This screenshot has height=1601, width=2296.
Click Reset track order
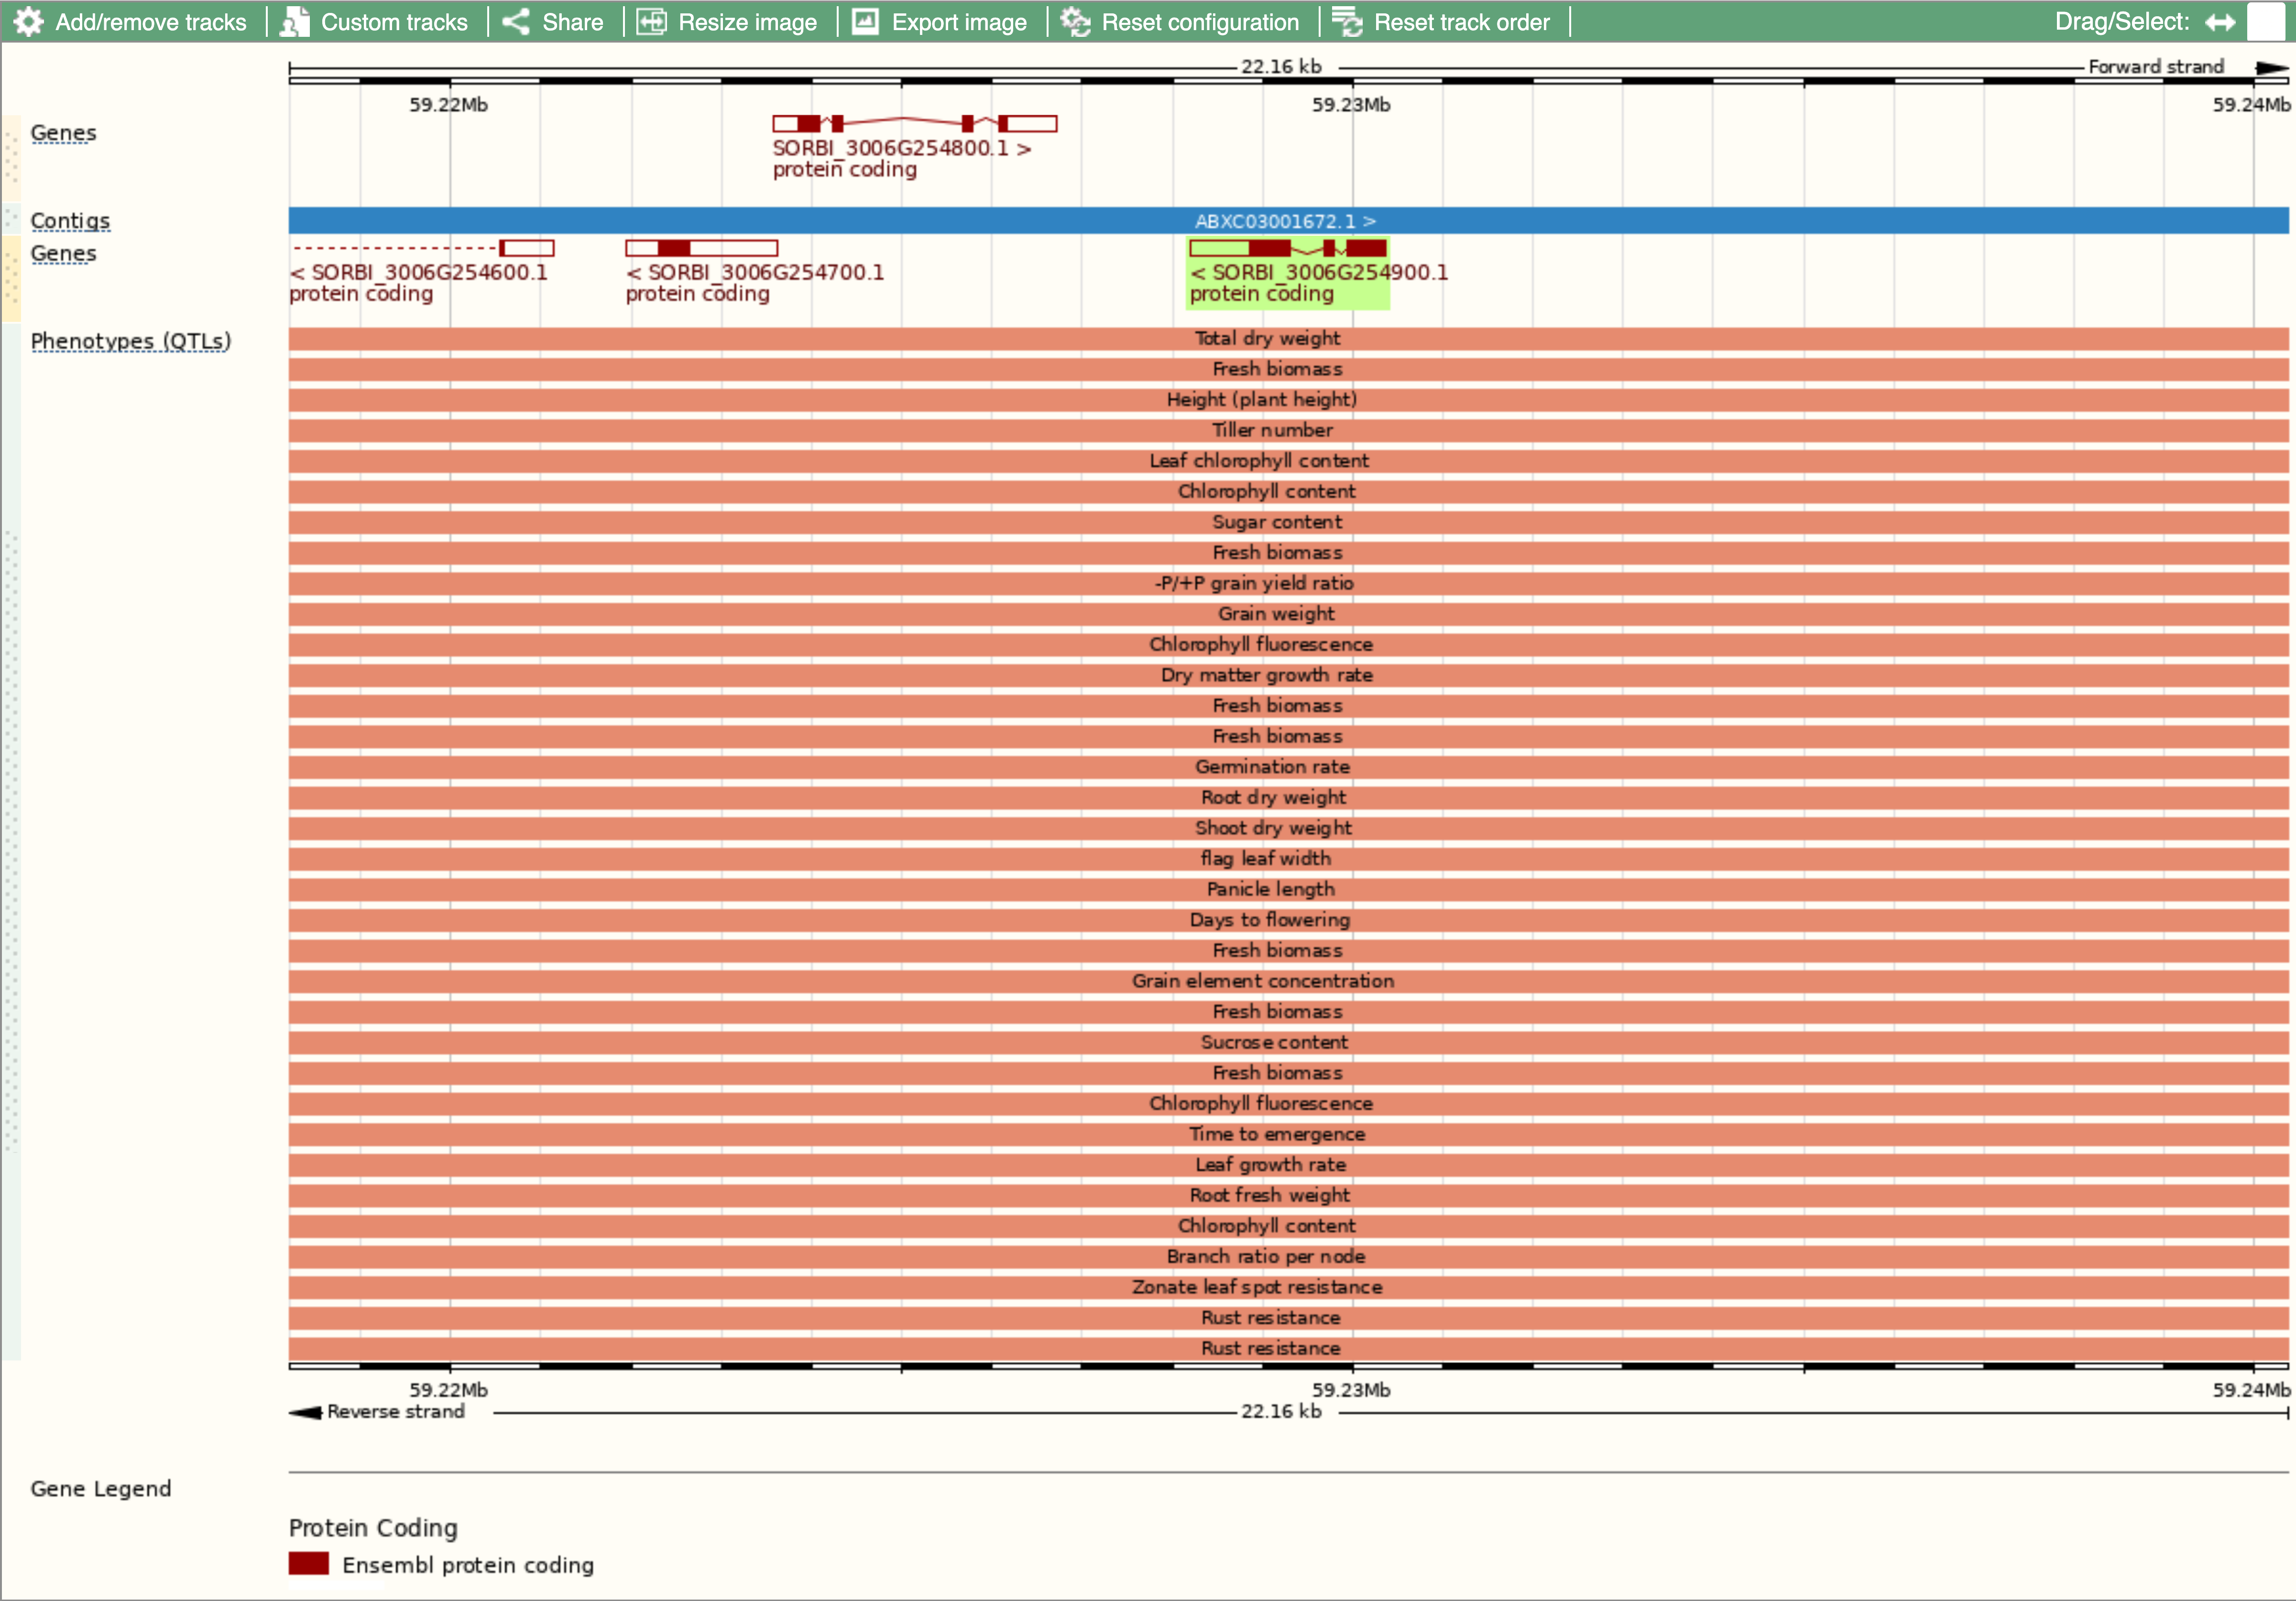point(1461,21)
